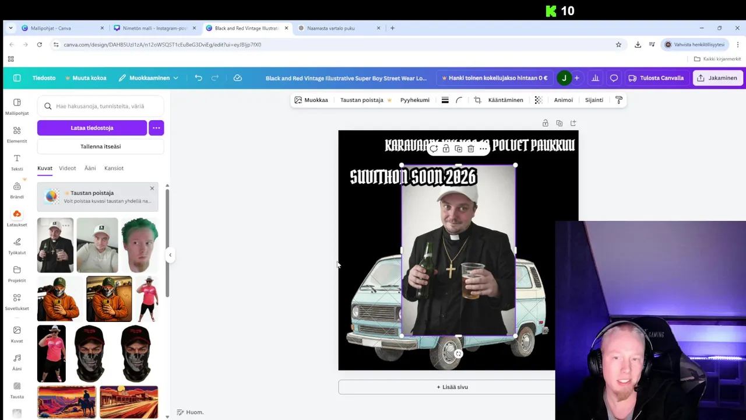Image resolution: width=746 pixels, height=420 pixels.
Task: Switch to the Mallipohjat - Canva browser tab
Action: (63, 28)
